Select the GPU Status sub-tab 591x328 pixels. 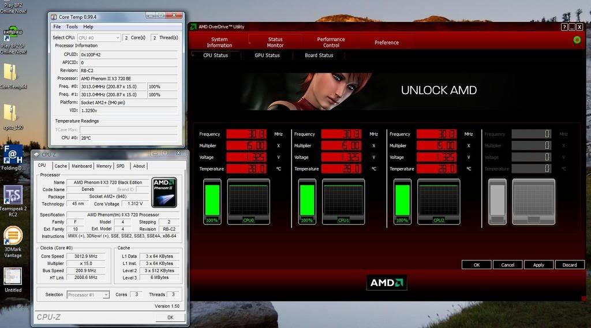267,55
